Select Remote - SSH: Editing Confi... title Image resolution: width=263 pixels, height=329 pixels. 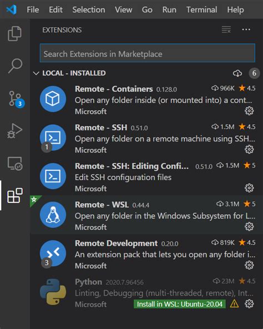[131, 166]
